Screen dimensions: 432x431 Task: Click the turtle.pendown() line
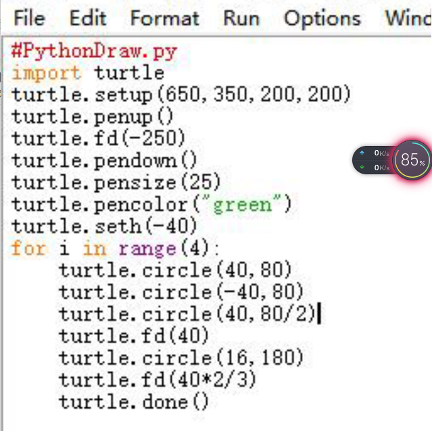click(104, 161)
